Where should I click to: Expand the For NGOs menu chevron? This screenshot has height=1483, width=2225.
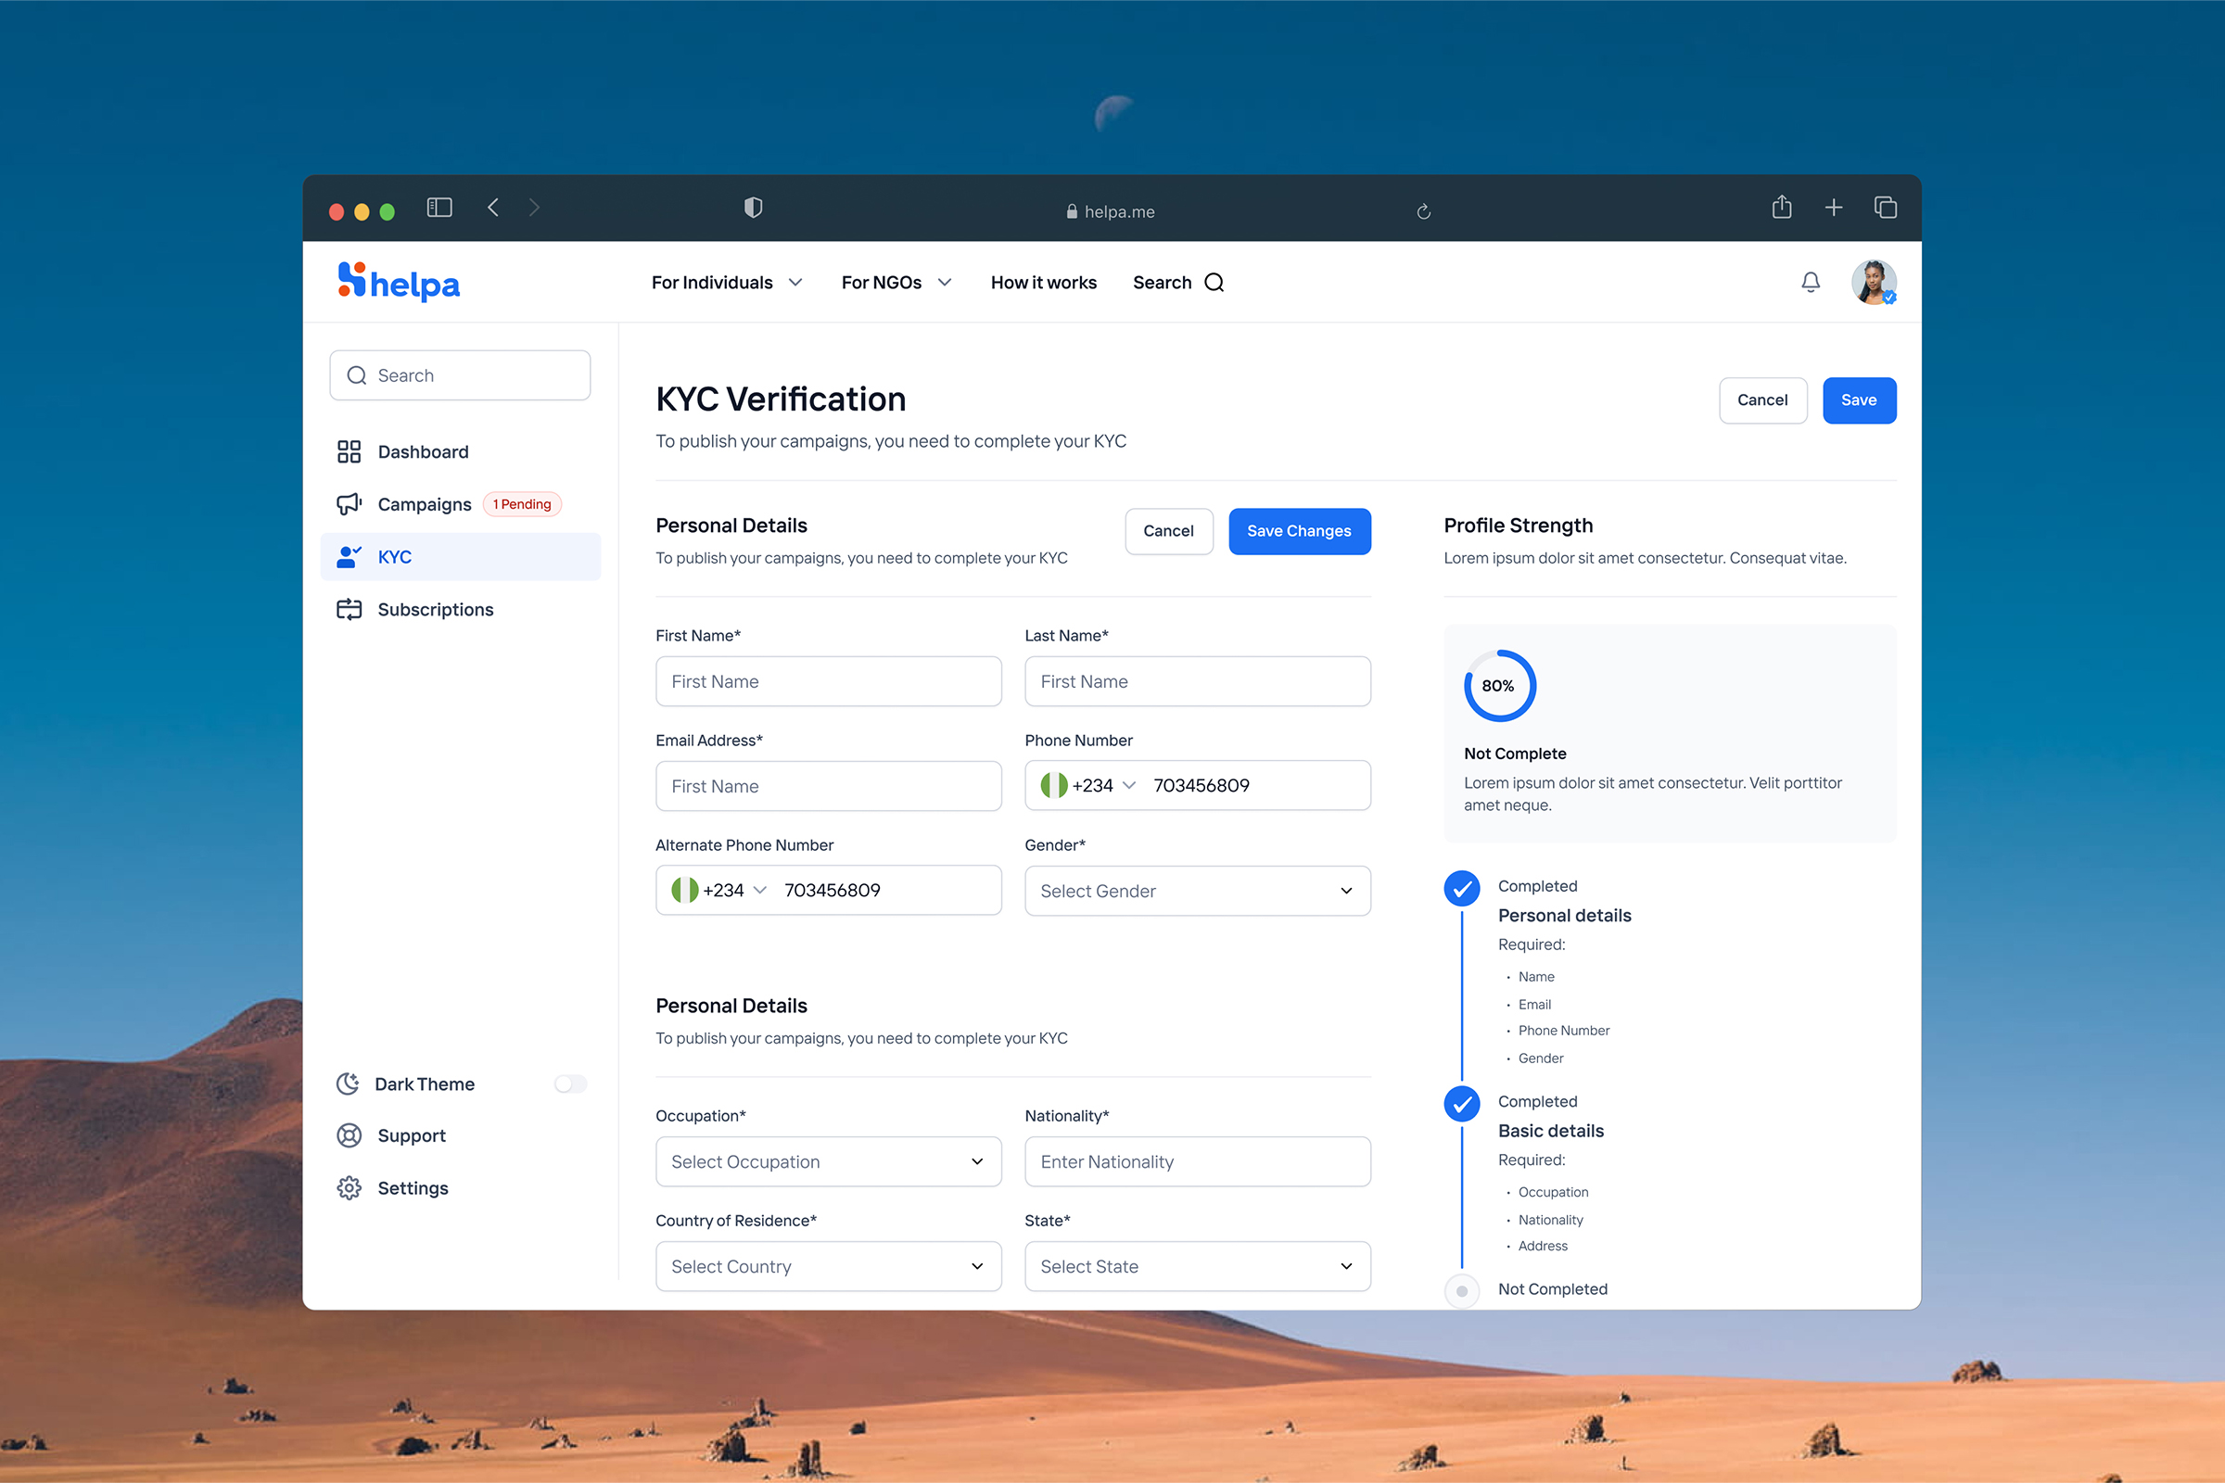tap(944, 282)
